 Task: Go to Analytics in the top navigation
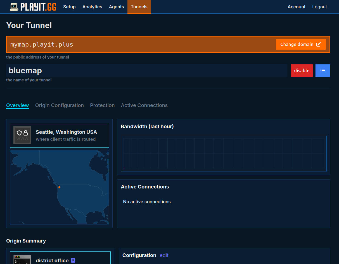click(92, 7)
